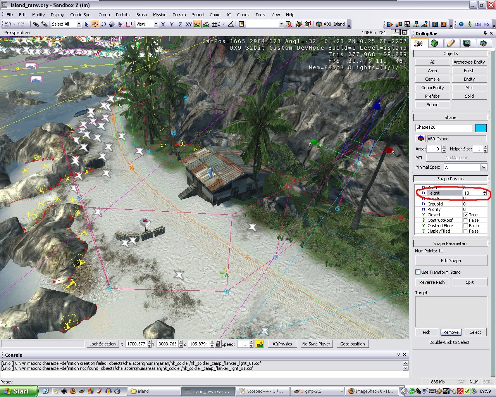Open the Prefabs menu
496x397 pixels.
(123, 15)
